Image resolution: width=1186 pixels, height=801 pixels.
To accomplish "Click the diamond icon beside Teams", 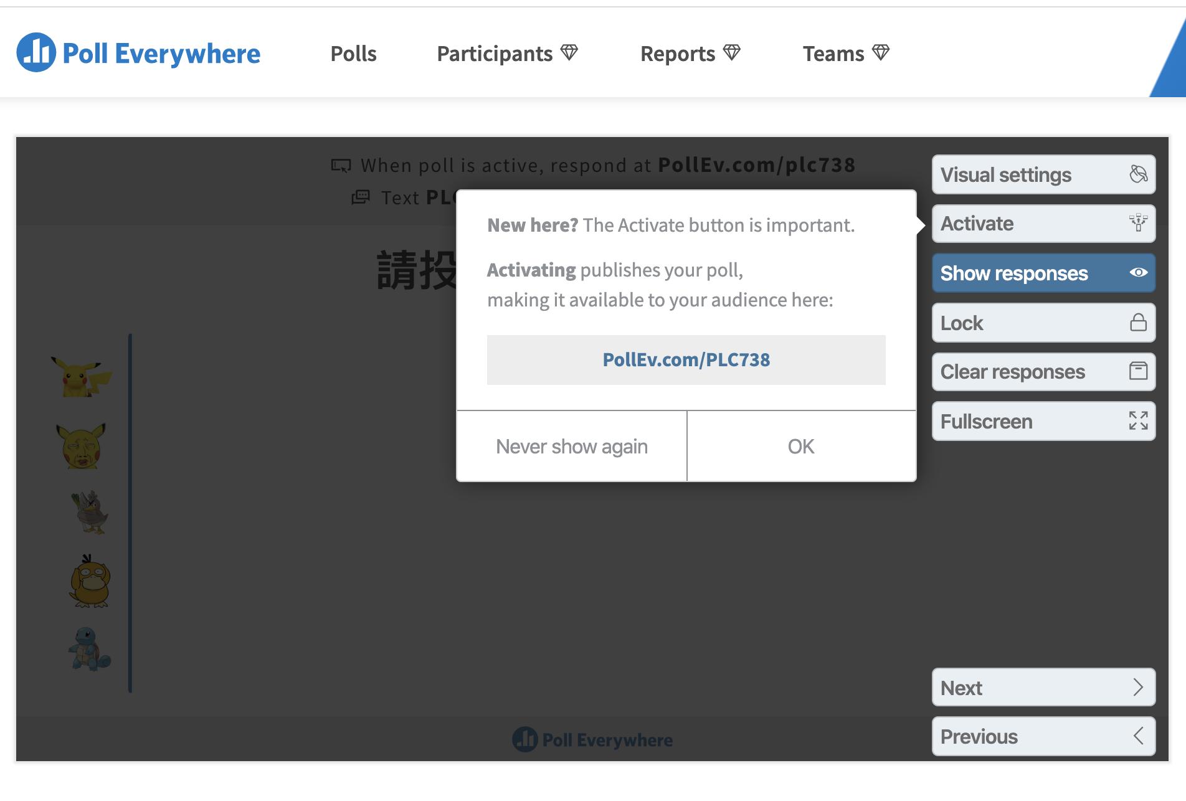I will point(881,52).
